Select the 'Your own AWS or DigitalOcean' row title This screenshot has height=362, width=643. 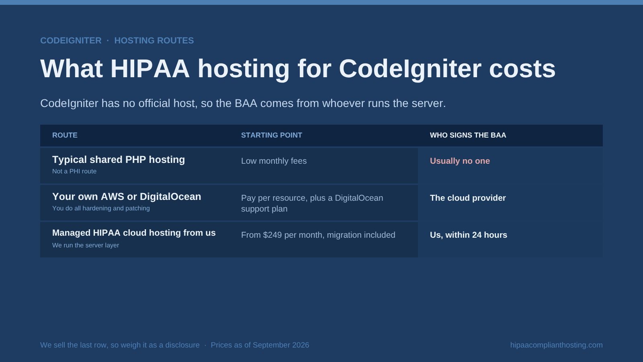(x=127, y=197)
